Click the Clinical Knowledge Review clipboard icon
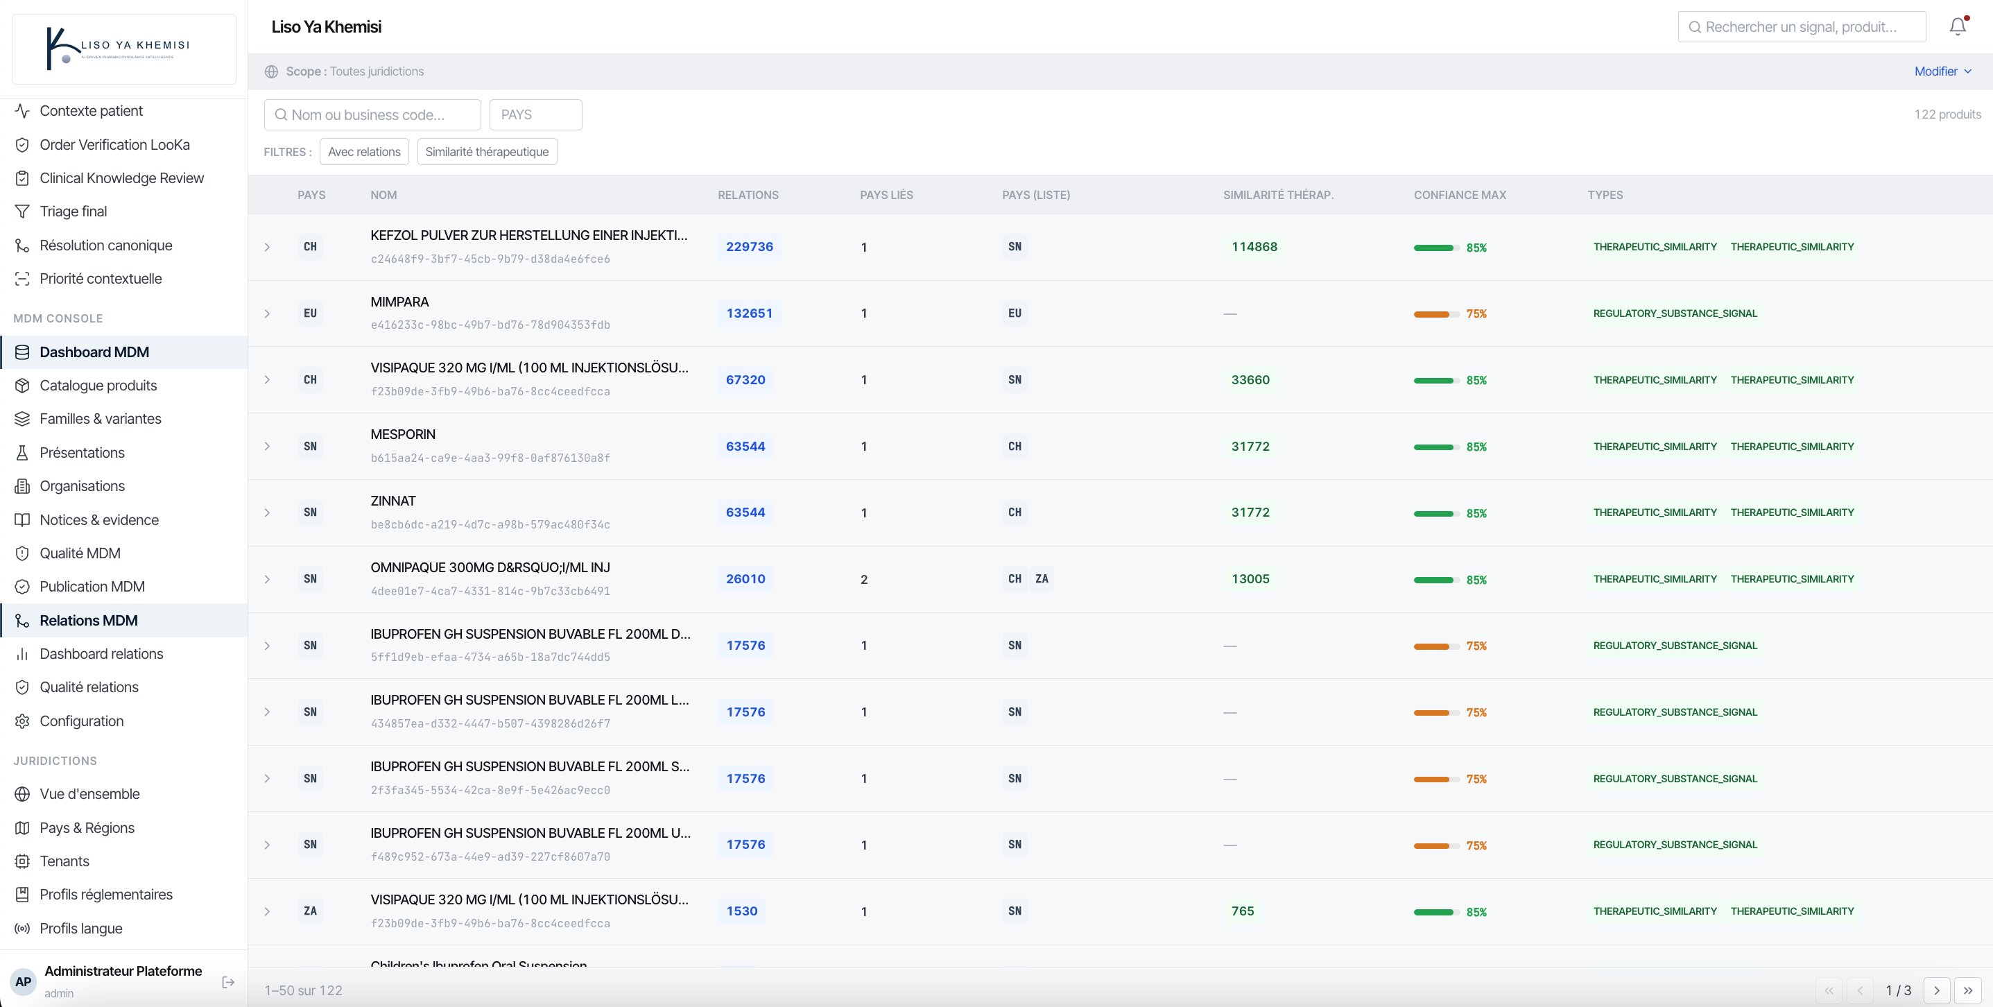The height and width of the screenshot is (1007, 1993). (x=22, y=178)
